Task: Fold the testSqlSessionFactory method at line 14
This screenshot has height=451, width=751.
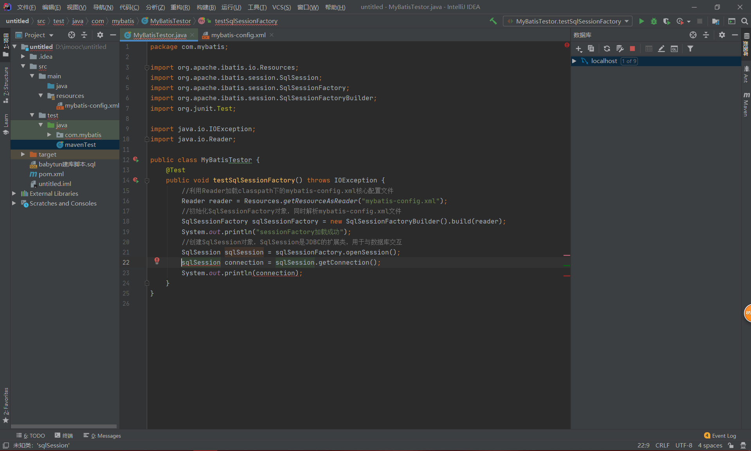Action: click(x=147, y=180)
